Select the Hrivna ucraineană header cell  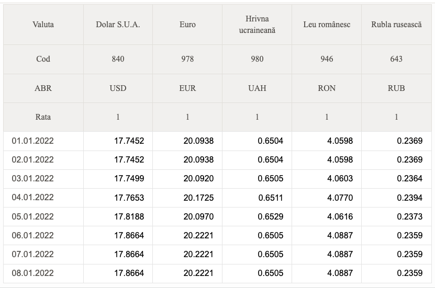257,25
